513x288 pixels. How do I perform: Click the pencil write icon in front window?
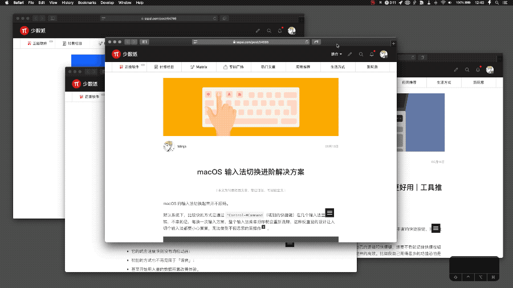pos(350,54)
